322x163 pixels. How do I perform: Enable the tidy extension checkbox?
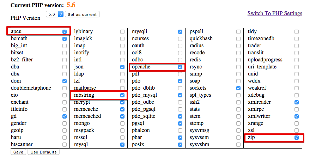pos(297,32)
